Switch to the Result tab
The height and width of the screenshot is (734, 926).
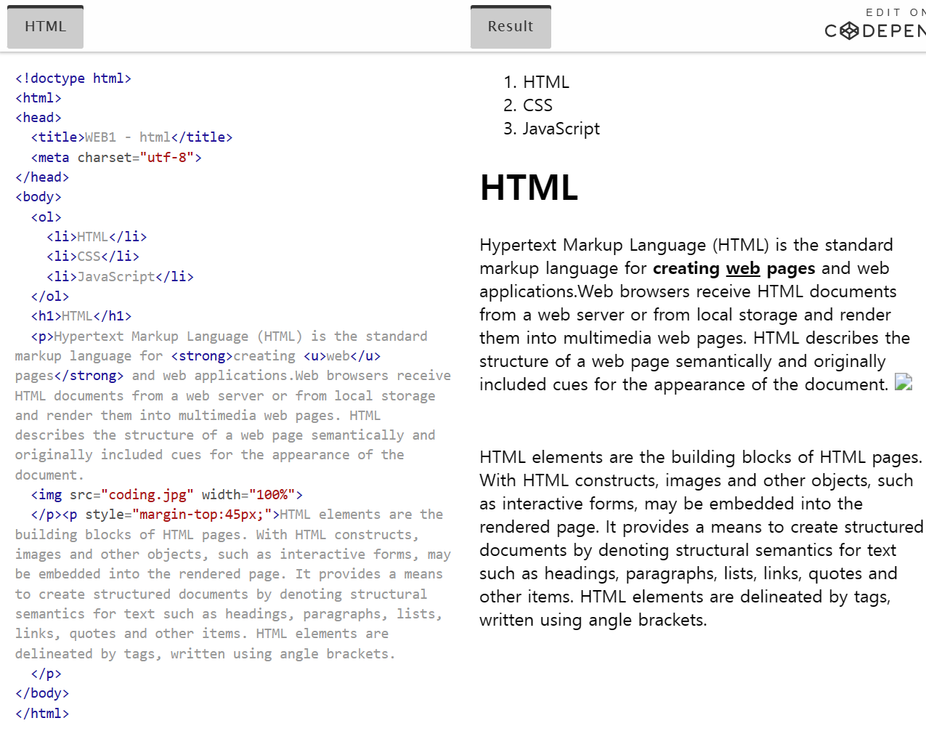[511, 26]
